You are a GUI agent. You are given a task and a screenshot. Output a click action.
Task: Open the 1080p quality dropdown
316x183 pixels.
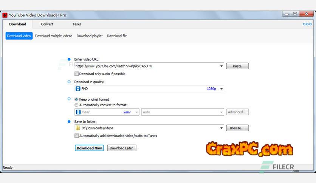point(221,89)
